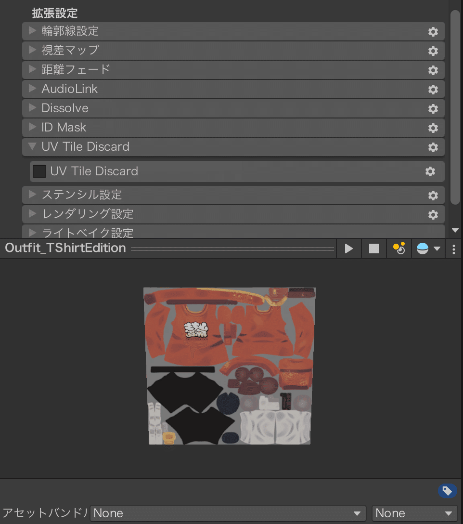
Task: Open the preview panel three-dot menu
Action: coord(454,249)
